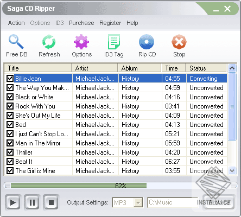Image resolution: width=241 pixels, height=217 pixels.
Task: Uncheck She's Out My Life checkbox
Action: (x=10, y=116)
